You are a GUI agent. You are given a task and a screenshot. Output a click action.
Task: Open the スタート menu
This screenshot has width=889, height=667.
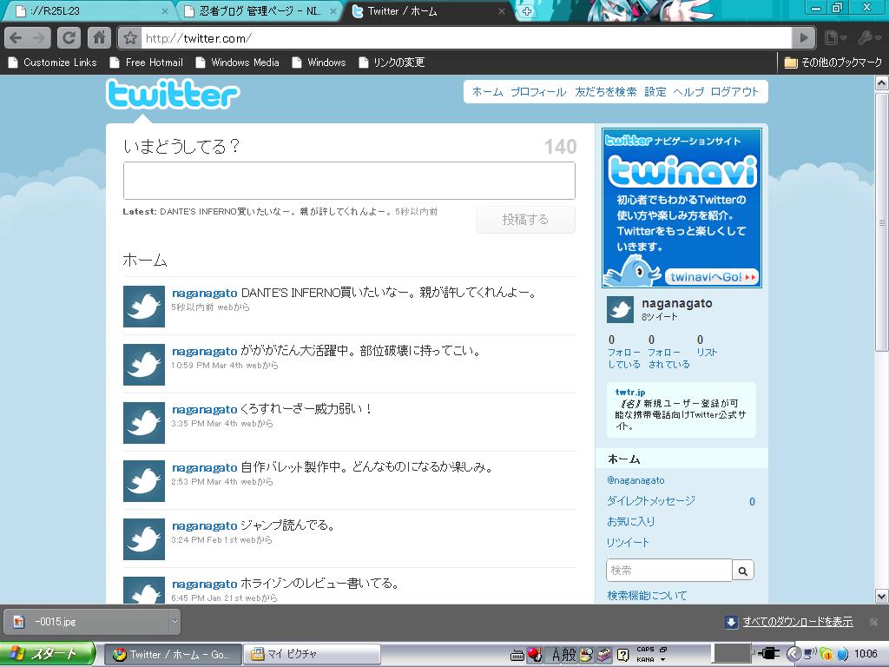tap(48, 654)
